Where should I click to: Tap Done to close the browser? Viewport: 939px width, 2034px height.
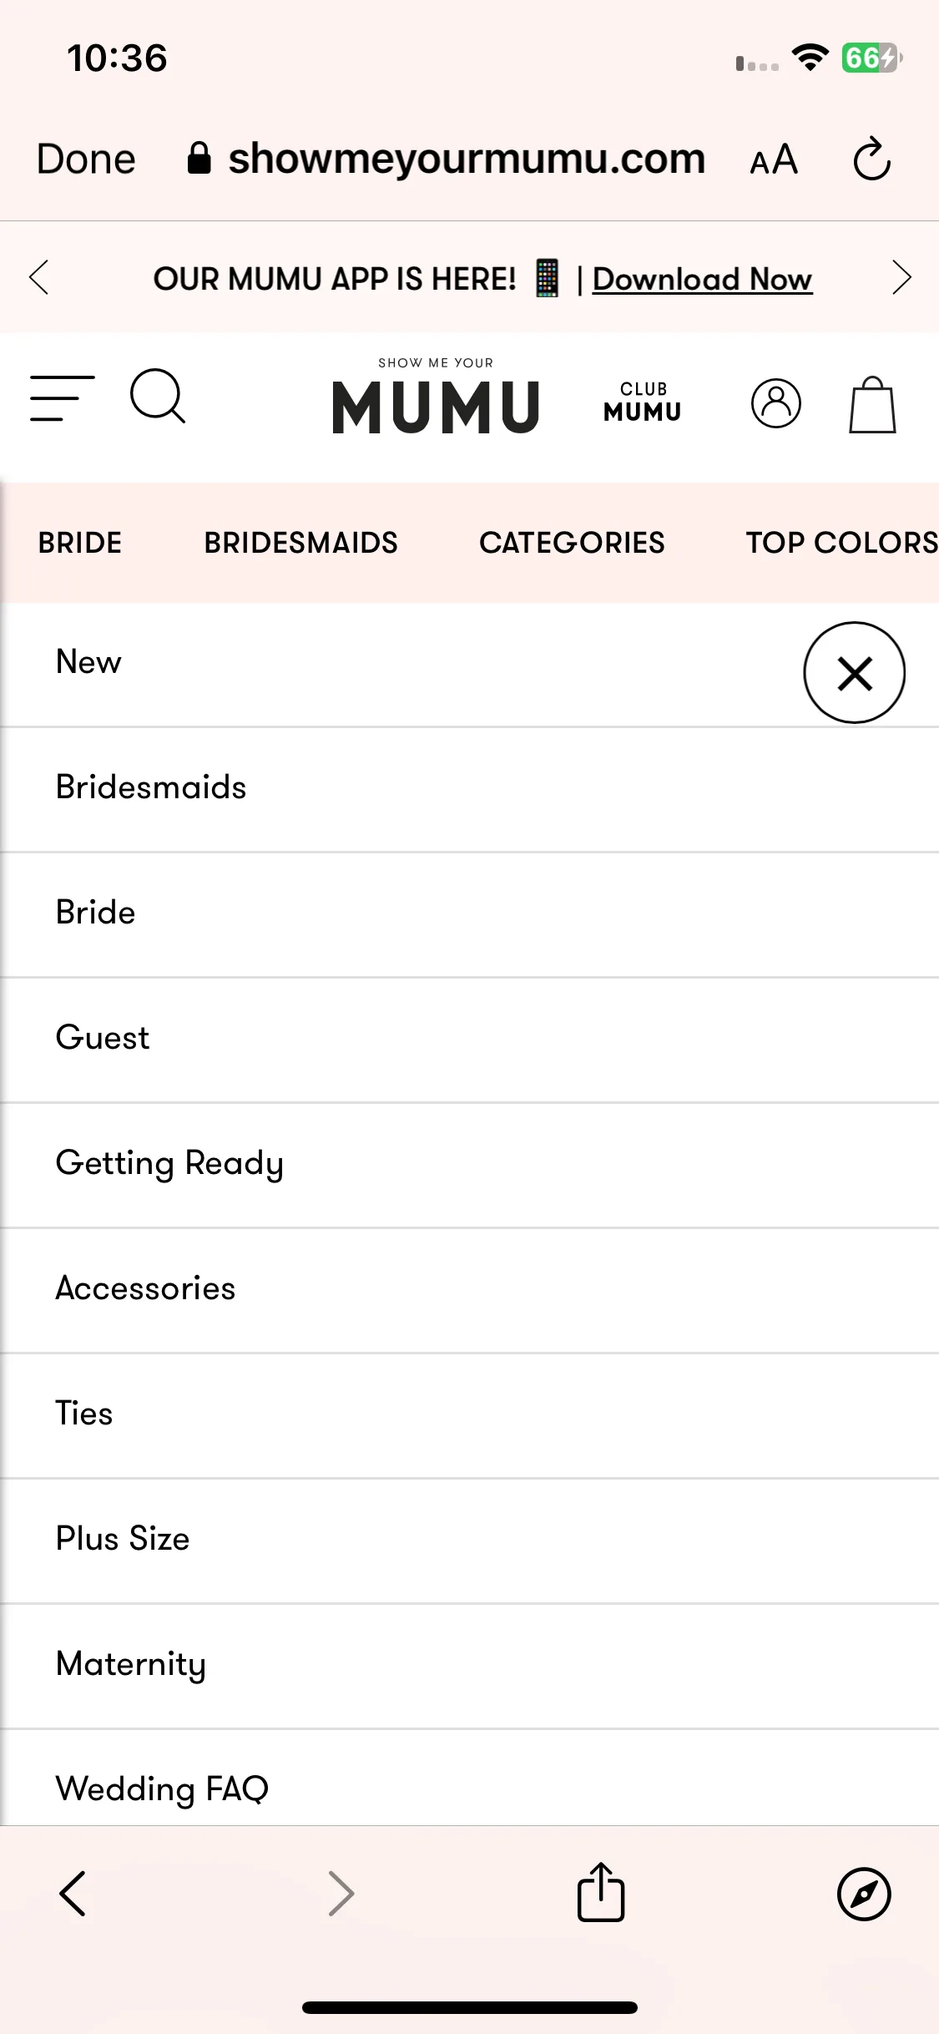coord(86,159)
